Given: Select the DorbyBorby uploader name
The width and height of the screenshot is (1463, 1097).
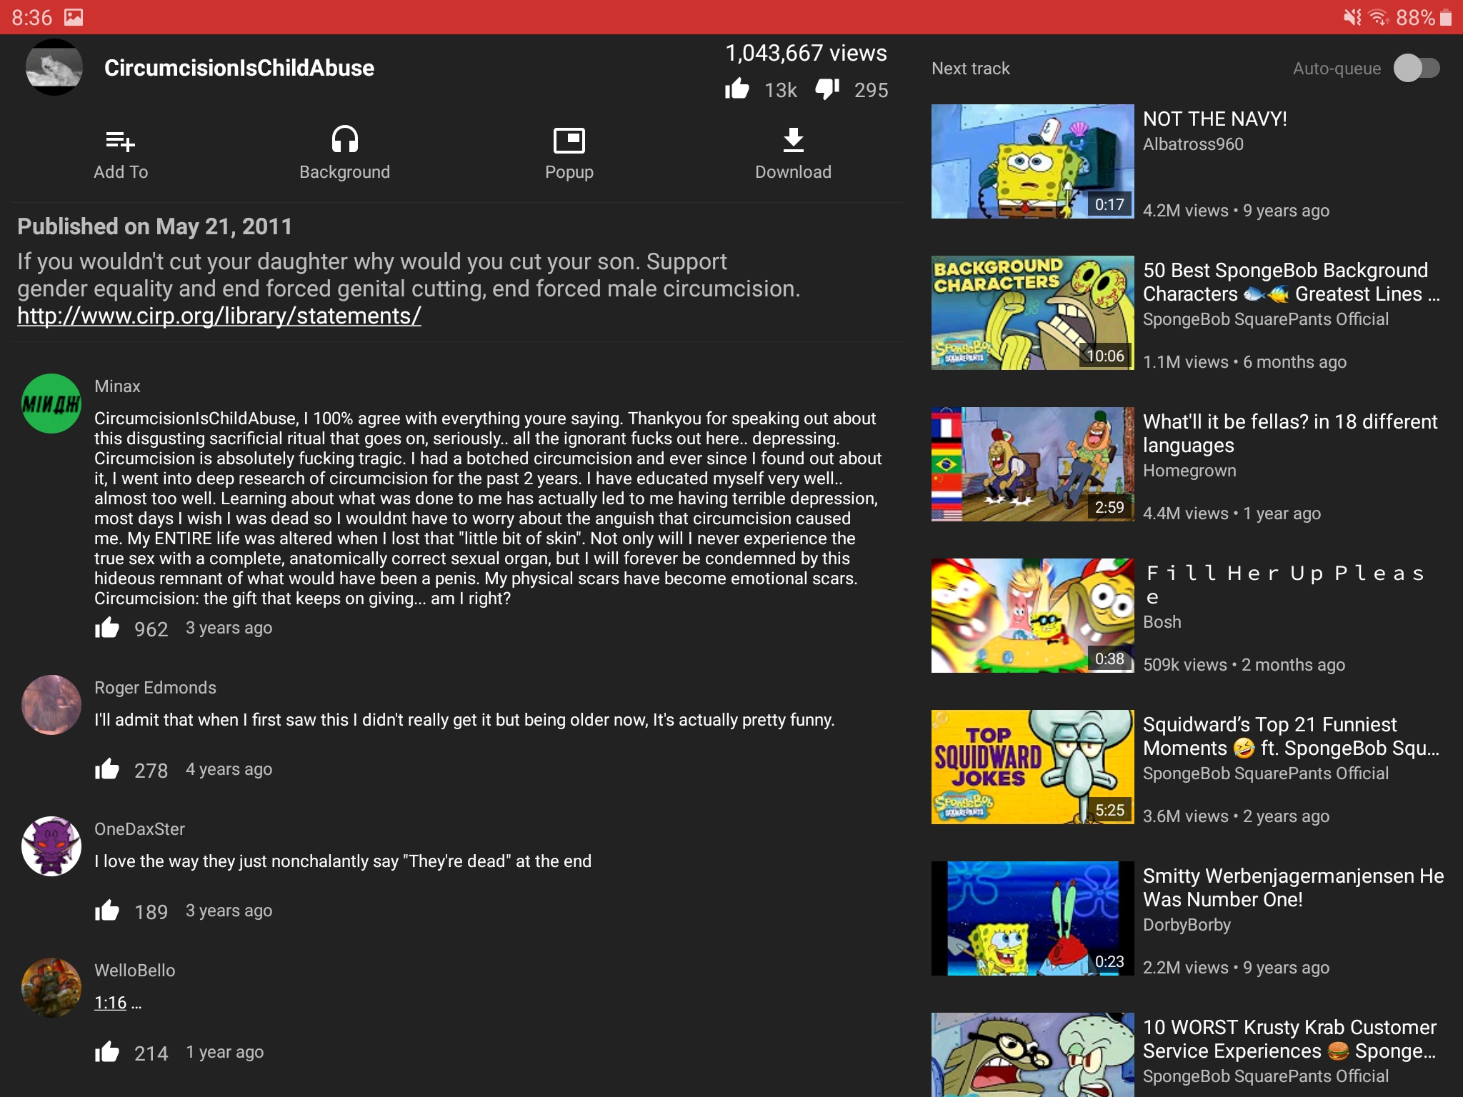Looking at the screenshot, I should (x=1187, y=925).
